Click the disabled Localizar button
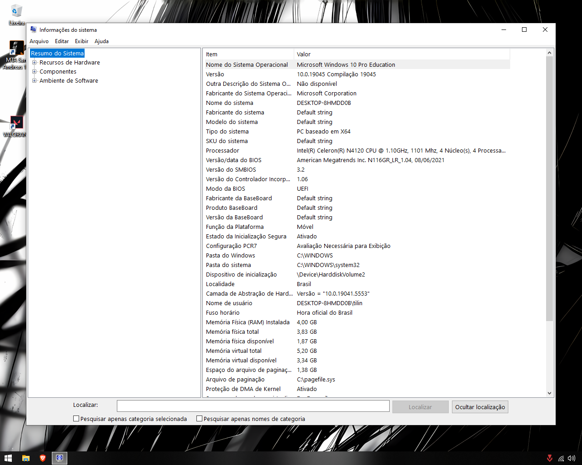Viewport: 582px width, 465px height. coord(420,407)
